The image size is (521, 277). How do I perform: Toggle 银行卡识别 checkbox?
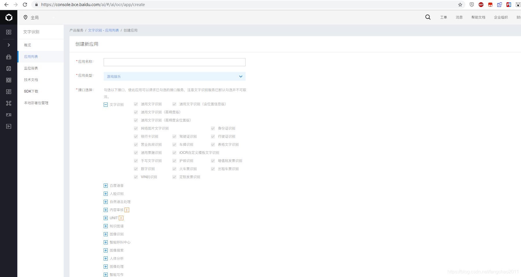[x=136, y=136]
